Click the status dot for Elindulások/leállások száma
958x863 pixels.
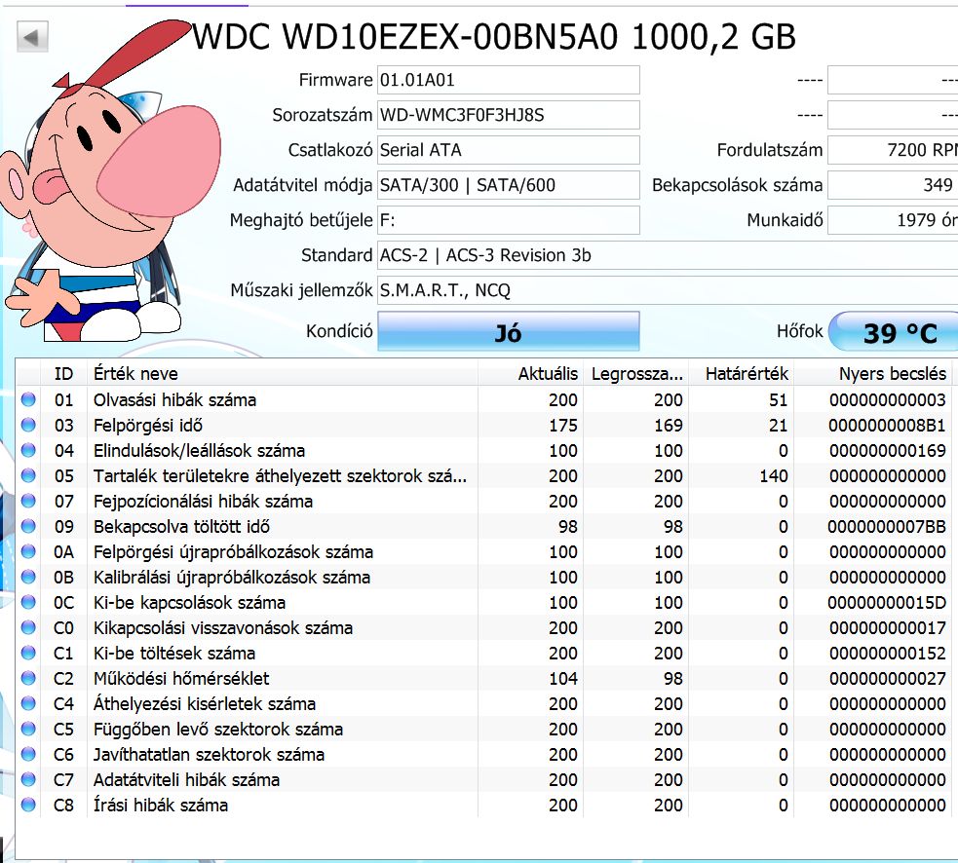tap(28, 451)
